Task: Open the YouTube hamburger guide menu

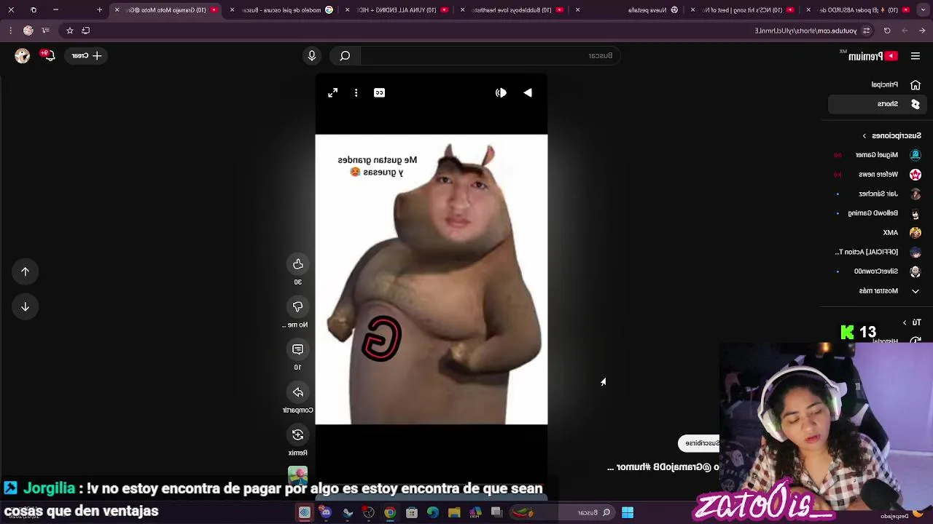Action: 916,56
